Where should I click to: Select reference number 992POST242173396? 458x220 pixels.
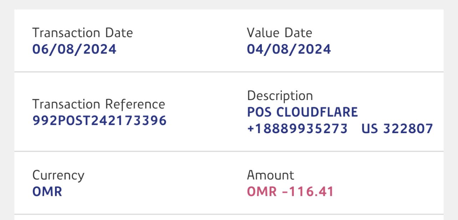tap(99, 121)
